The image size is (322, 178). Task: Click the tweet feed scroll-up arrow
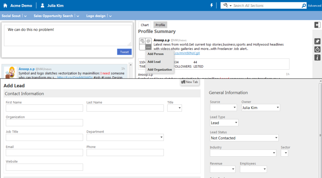point(131,65)
